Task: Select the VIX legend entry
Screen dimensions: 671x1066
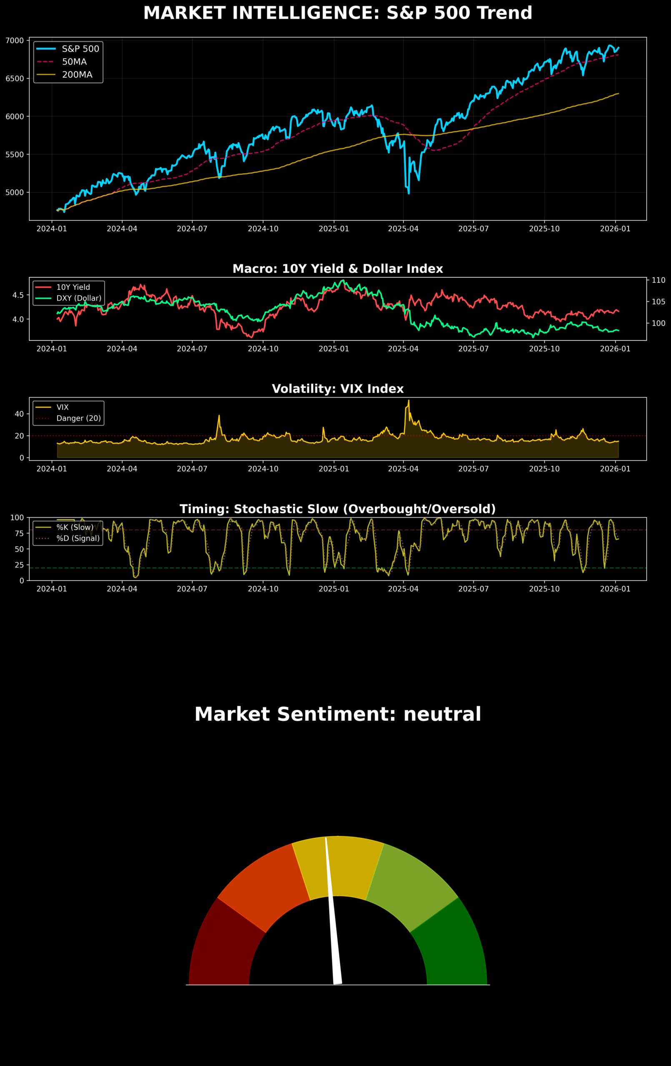Action: 63,407
